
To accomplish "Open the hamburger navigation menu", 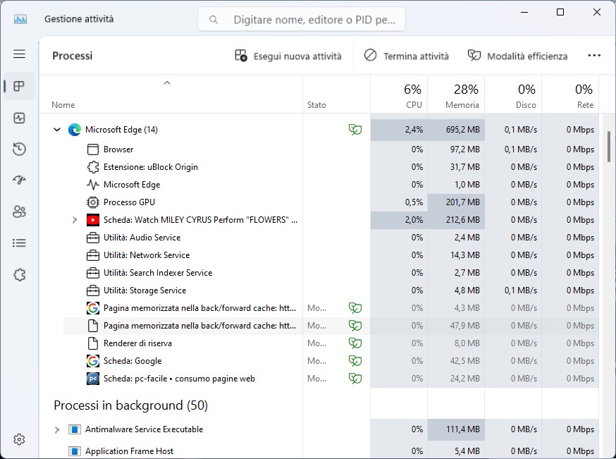I will tap(19, 54).
